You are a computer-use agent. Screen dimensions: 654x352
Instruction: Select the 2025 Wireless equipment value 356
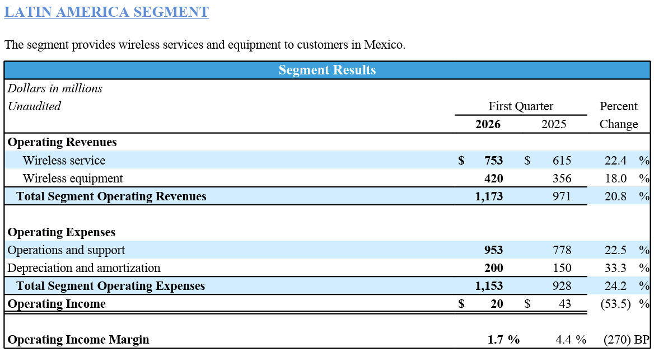pyautogui.click(x=562, y=179)
